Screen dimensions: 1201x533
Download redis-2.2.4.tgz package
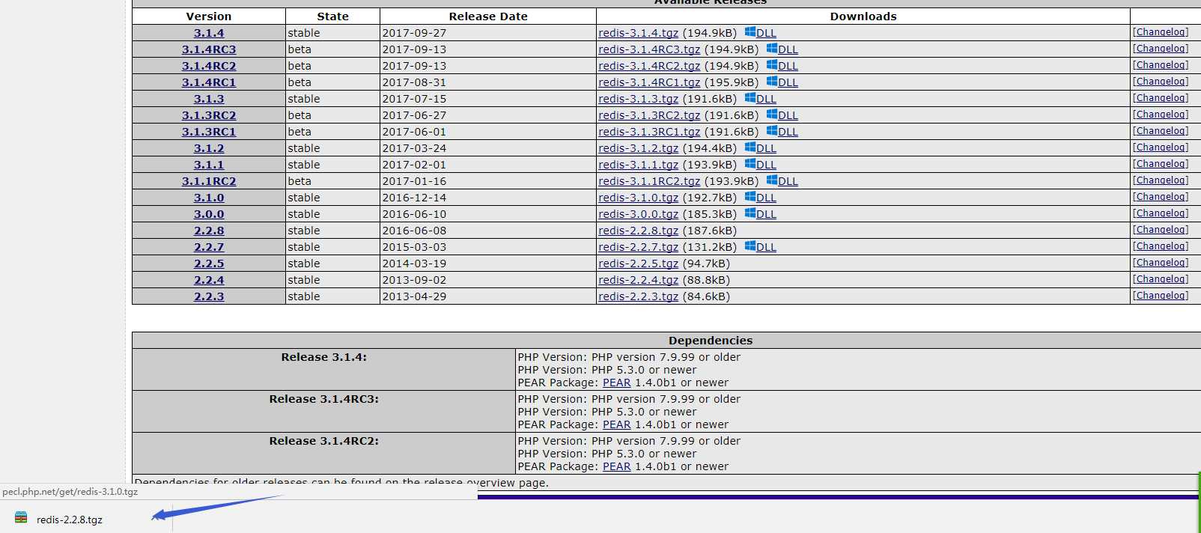[639, 280]
